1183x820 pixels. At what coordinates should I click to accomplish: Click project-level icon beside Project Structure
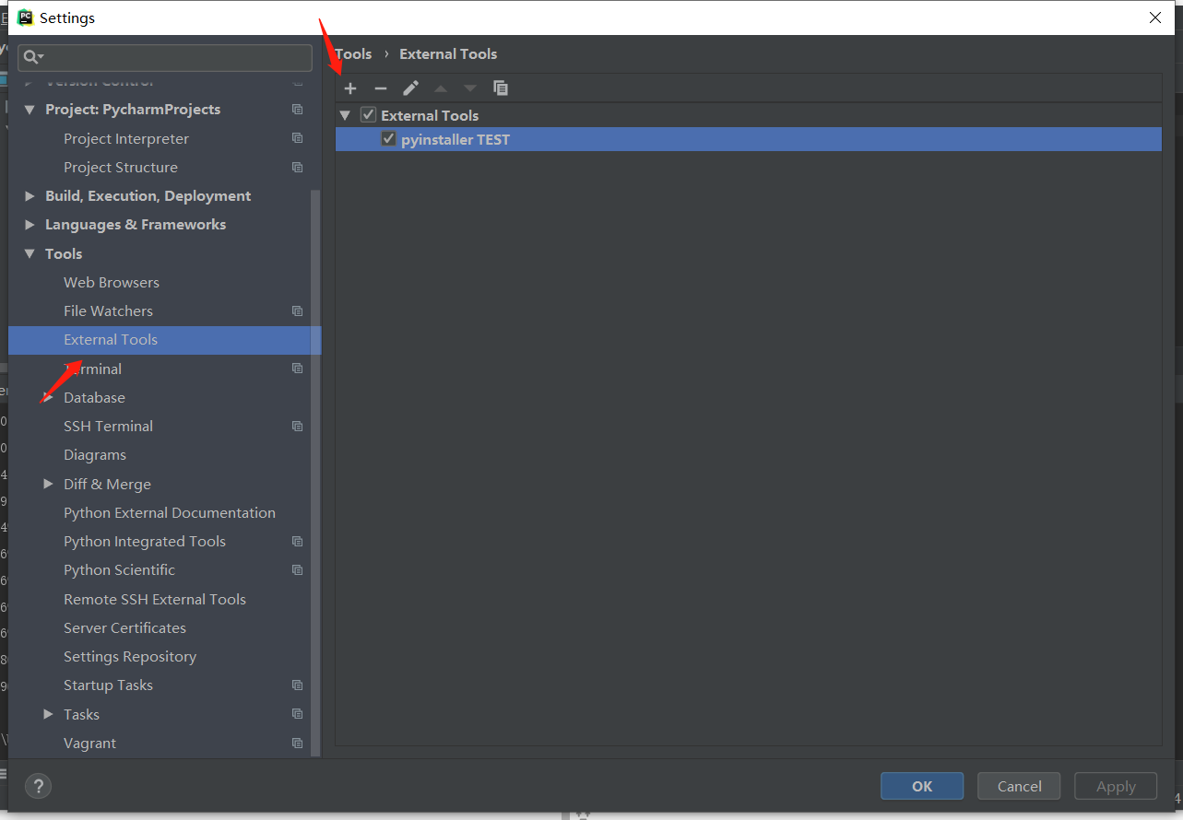(297, 167)
